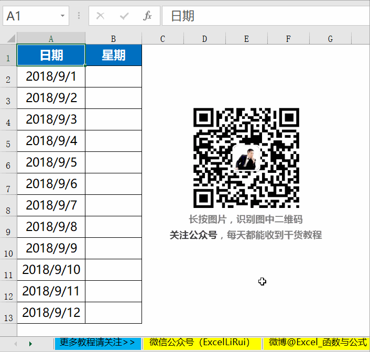Click the QR code image

click(246, 158)
